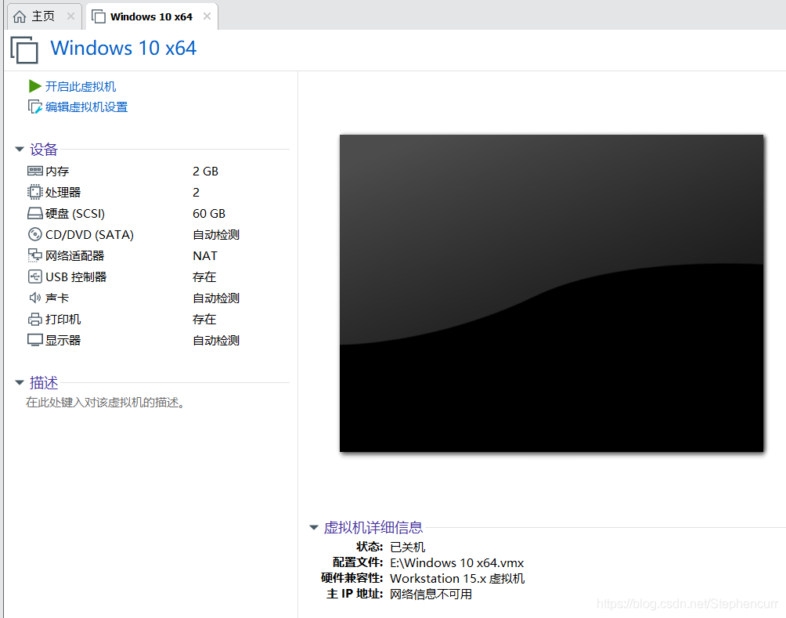Click the processor (处理器) chip icon
This screenshot has height=618, width=786.
[34, 192]
